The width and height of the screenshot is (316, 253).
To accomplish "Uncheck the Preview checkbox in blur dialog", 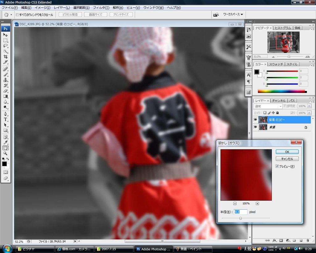I will click(x=277, y=166).
